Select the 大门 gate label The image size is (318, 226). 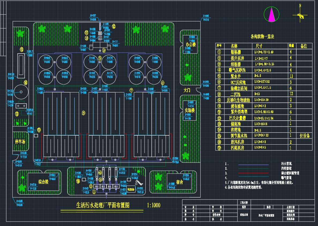coord(187,90)
